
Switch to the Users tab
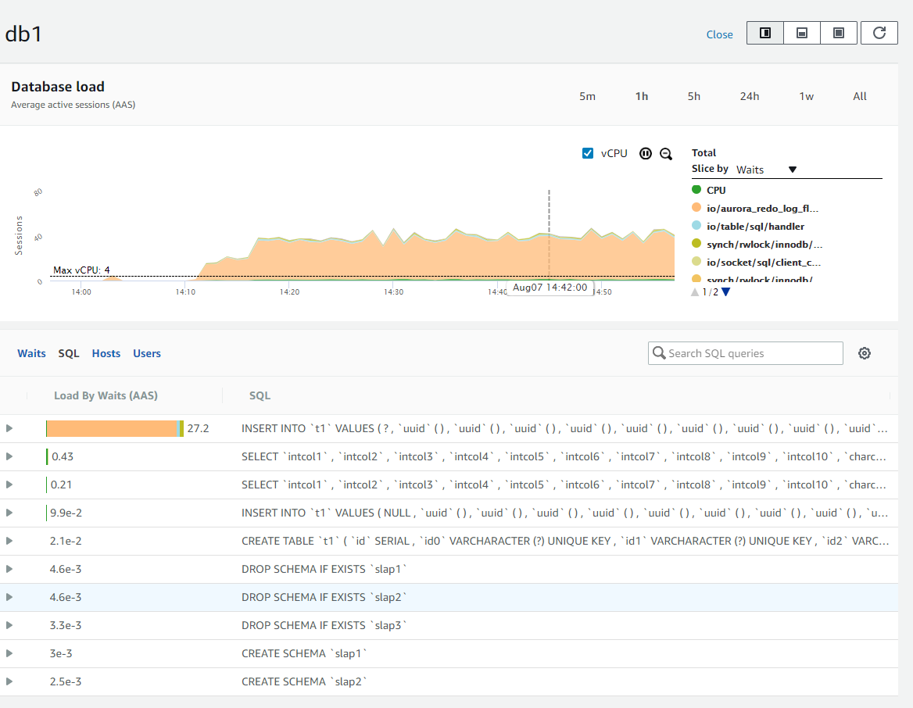click(x=147, y=353)
